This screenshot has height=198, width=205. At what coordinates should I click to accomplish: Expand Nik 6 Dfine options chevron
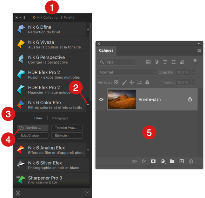pos(88,29)
